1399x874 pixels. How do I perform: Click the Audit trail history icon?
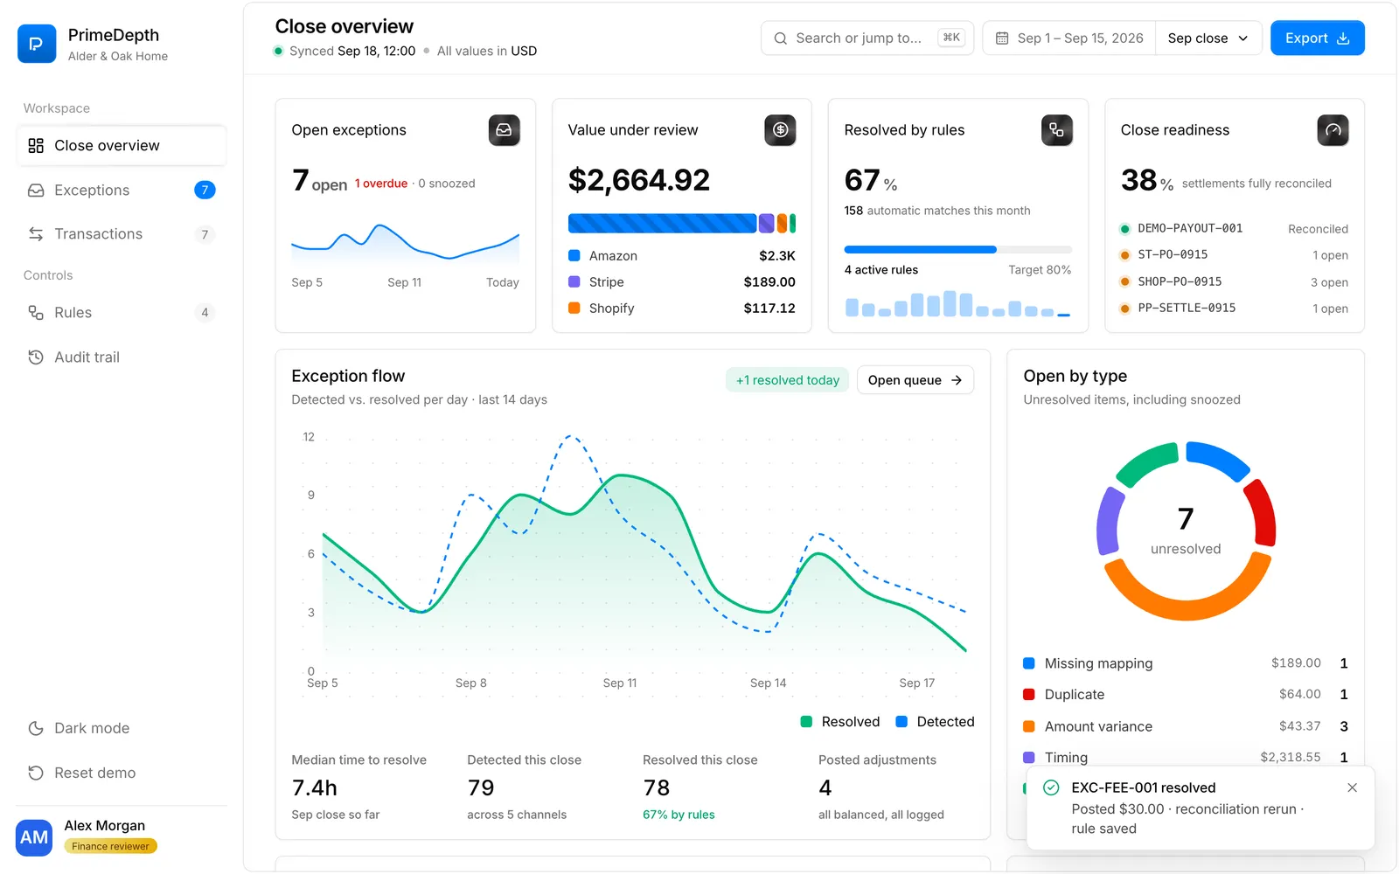(x=36, y=357)
